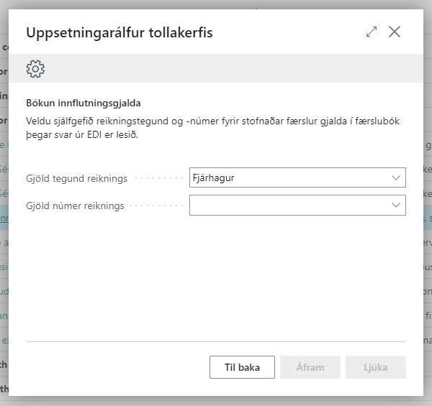Finish the wizard with Ljúka

point(376,367)
